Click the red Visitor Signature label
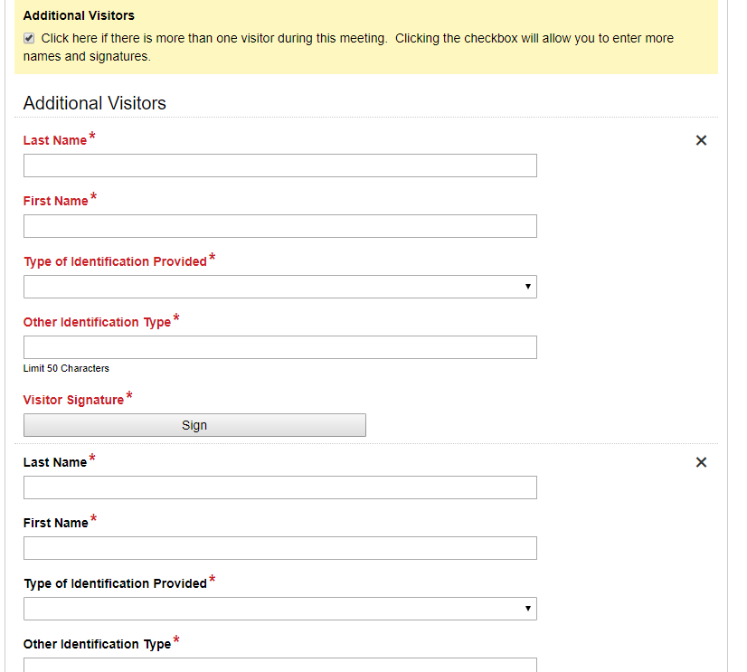Viewport: 747px width, 672px height. [73, 400]
